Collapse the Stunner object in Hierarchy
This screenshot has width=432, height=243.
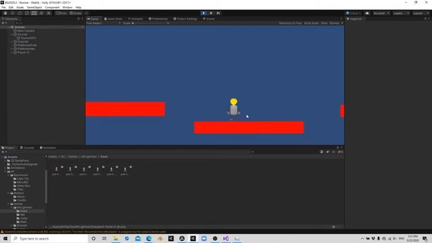click(12, 34)
